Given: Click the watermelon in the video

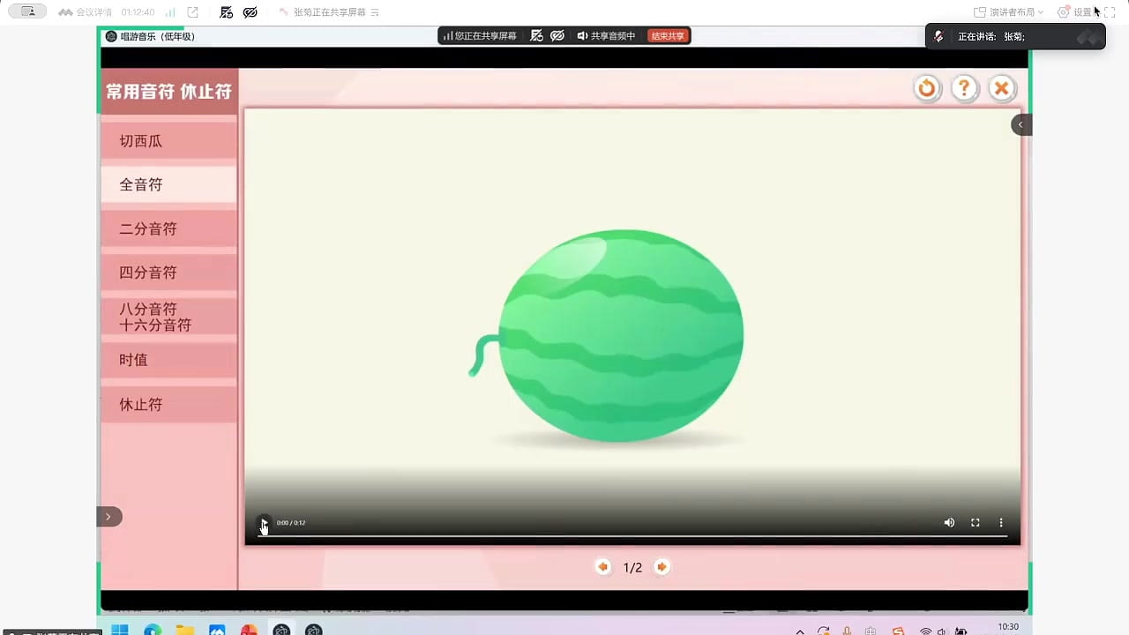Looking at the screenshot, I should pos(620,336).
